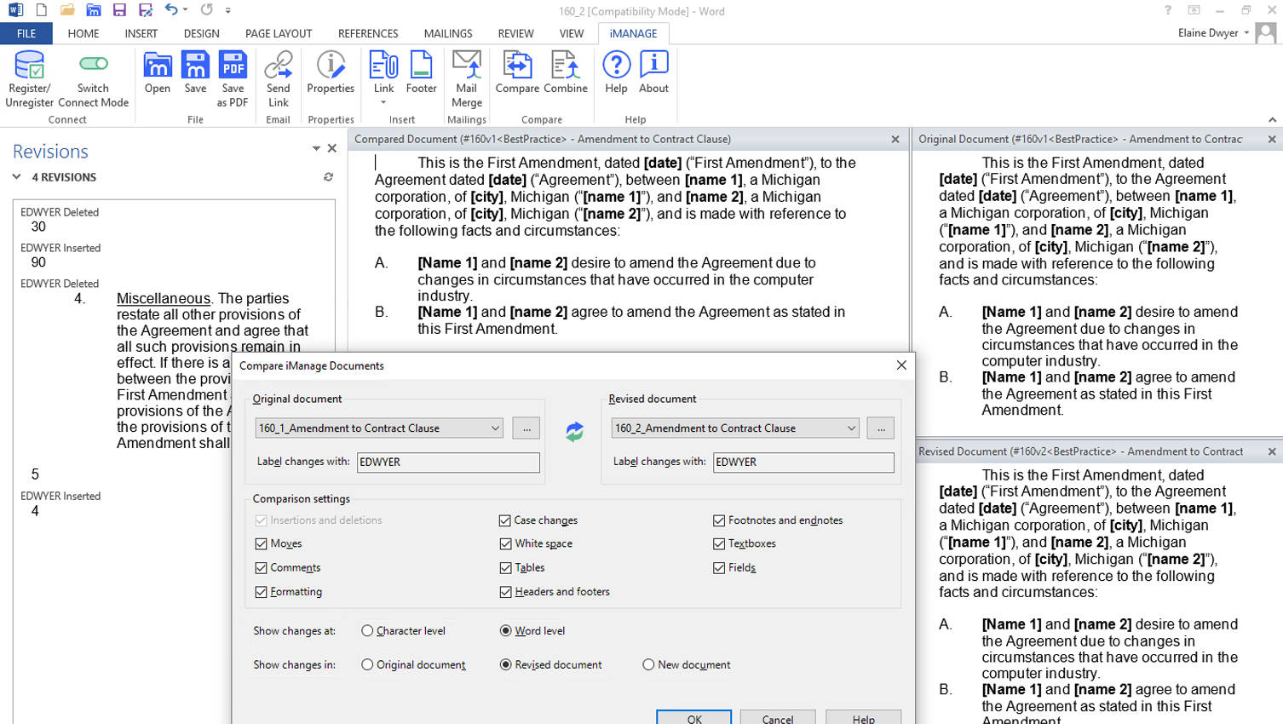Collapse the 4 REVISIONS section

pos(16,178)
